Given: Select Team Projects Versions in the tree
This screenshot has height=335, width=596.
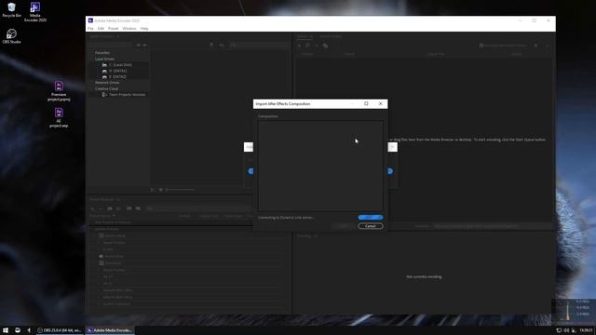Looking at the screenshot, I should coord(127,95).
